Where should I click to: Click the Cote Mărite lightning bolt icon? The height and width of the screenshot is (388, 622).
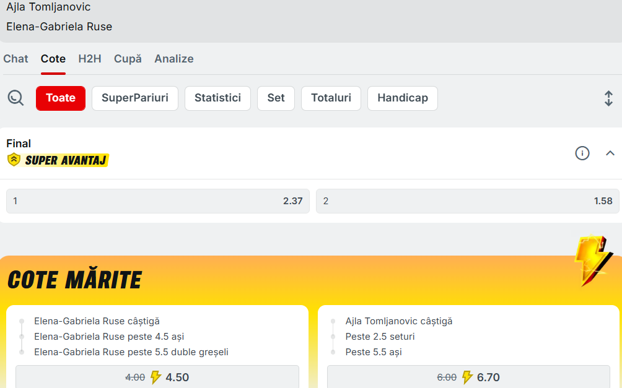coord(592,261)
